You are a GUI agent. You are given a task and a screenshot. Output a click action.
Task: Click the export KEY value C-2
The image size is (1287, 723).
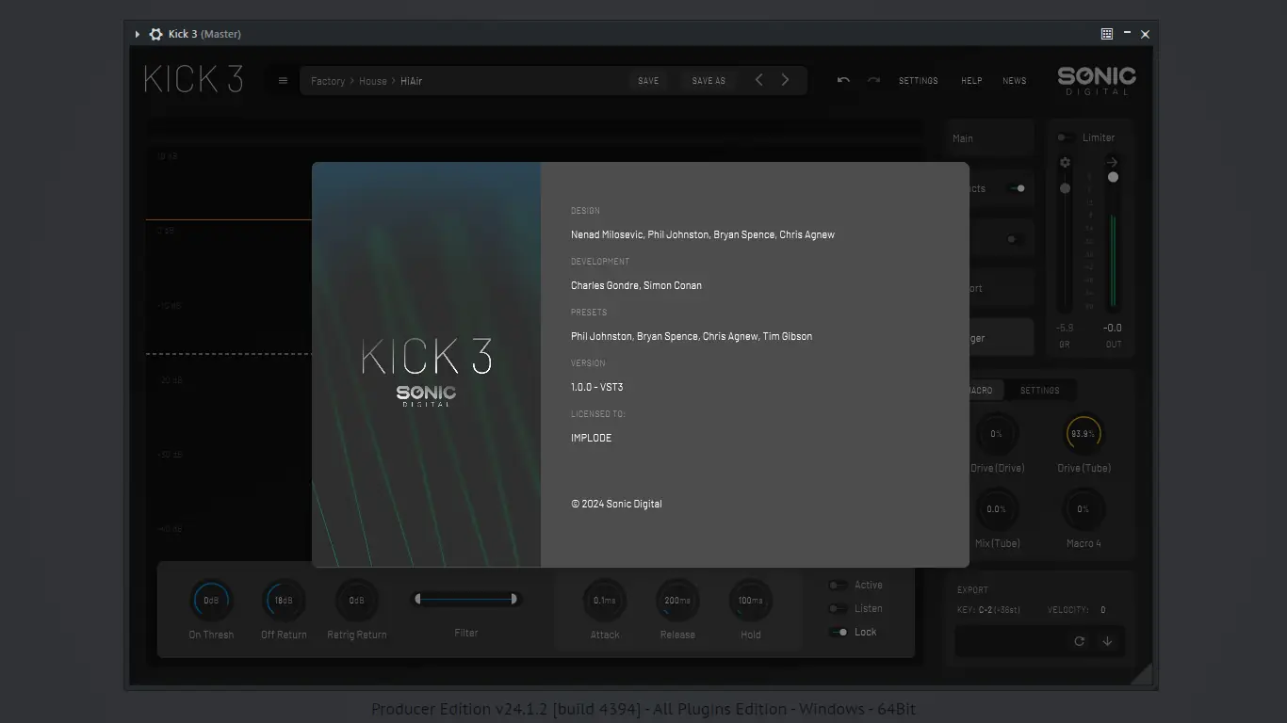[986, 610]
